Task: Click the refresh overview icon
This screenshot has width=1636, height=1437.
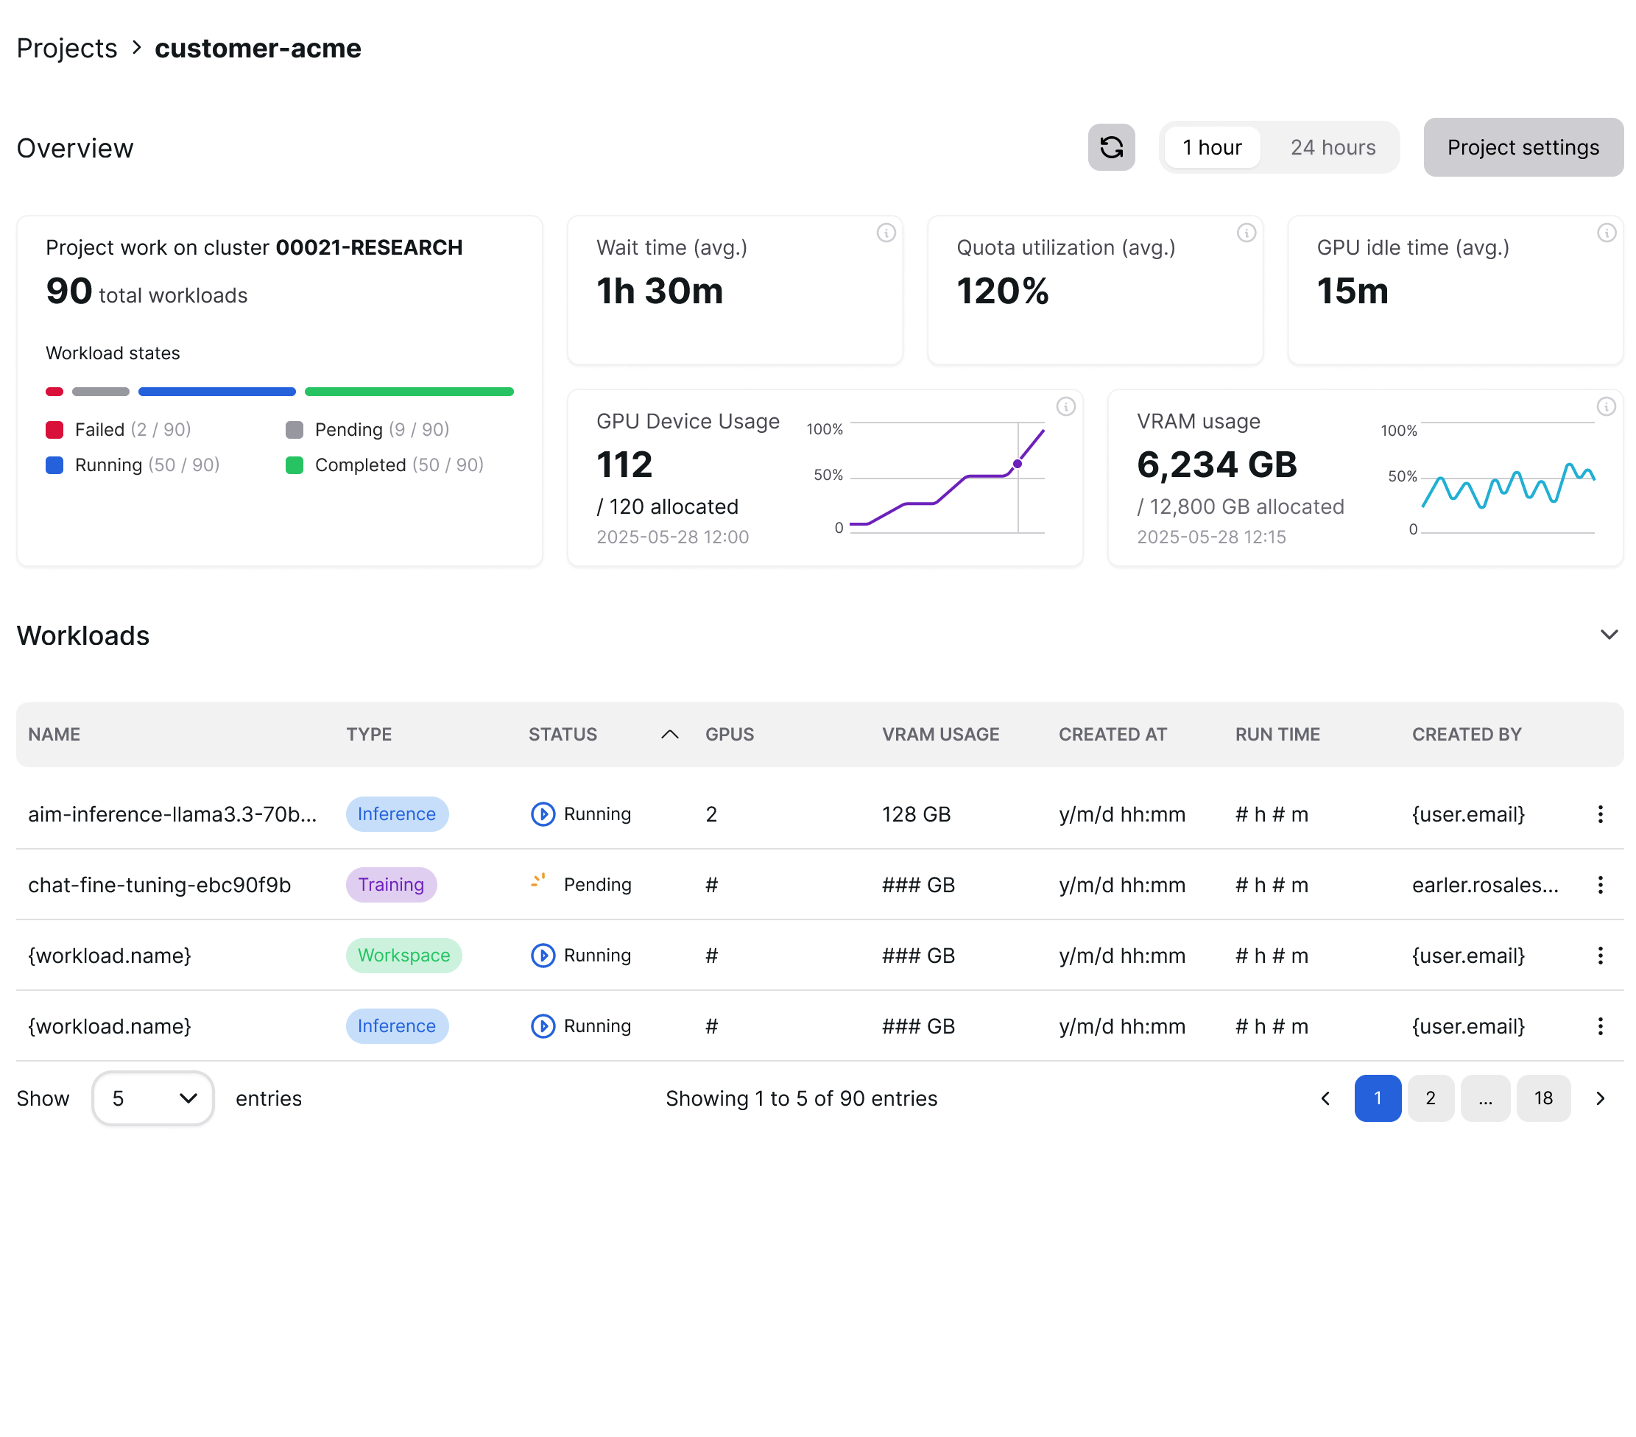Action: (x=1111, y=147)
